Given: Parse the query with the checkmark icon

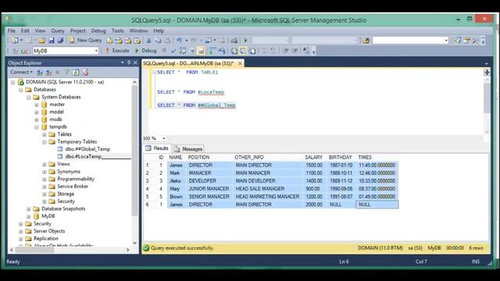Looking at the screenshot, I should click(x=173, y=51).
